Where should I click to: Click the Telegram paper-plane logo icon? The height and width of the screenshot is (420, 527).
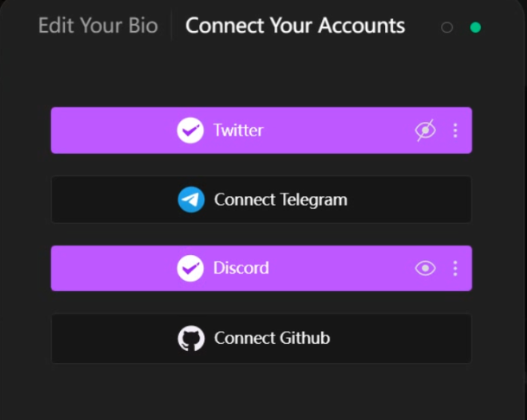click(x=191, y=200)
